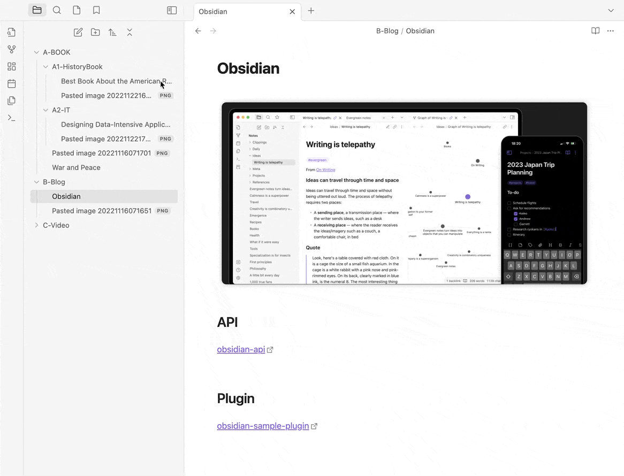Navigate forward in note history
The image size is (624, 476).
tap(214, 31)
